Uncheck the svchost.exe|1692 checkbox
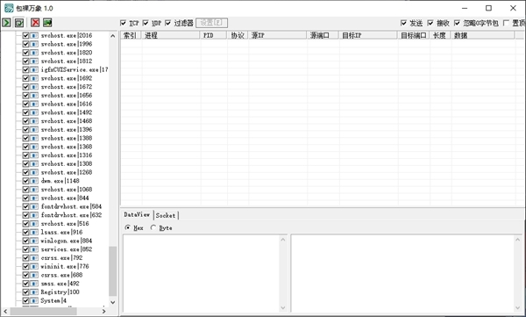This screenshot has height=317, width=526. [25, 78]
